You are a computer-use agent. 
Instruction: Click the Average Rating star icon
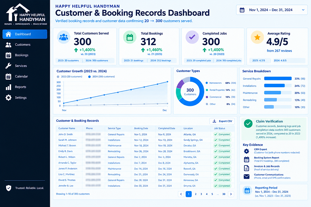click(x=257, y=37)
